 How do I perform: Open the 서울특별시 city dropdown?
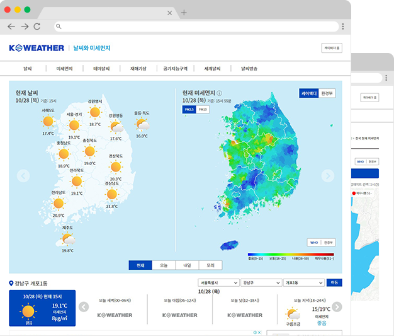point(218,282)
